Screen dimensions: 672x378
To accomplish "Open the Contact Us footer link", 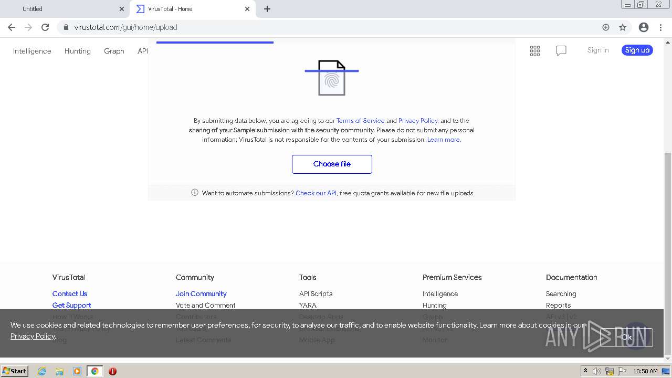I will coord(70,293).
